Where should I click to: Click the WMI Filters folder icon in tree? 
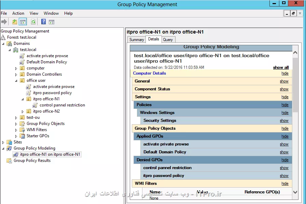tap(22, 130)
